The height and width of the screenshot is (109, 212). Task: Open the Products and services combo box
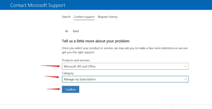(x=125, y=66)
